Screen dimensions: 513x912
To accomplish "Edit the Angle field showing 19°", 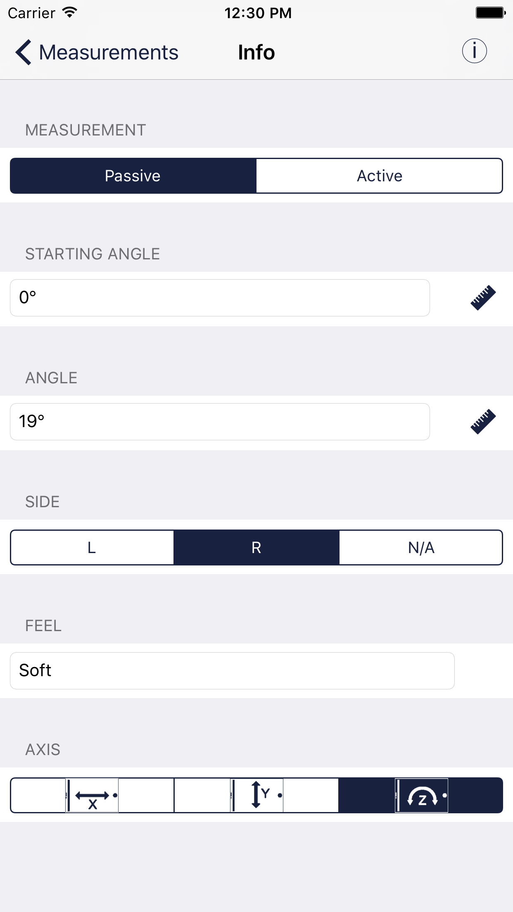I will click(x=220, y=422).
